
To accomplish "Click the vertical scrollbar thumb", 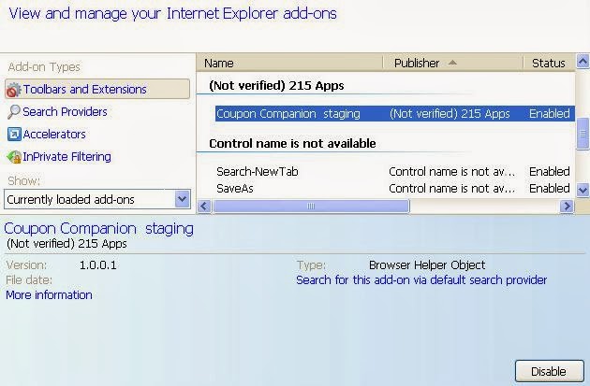I will [x=583, y=134].
